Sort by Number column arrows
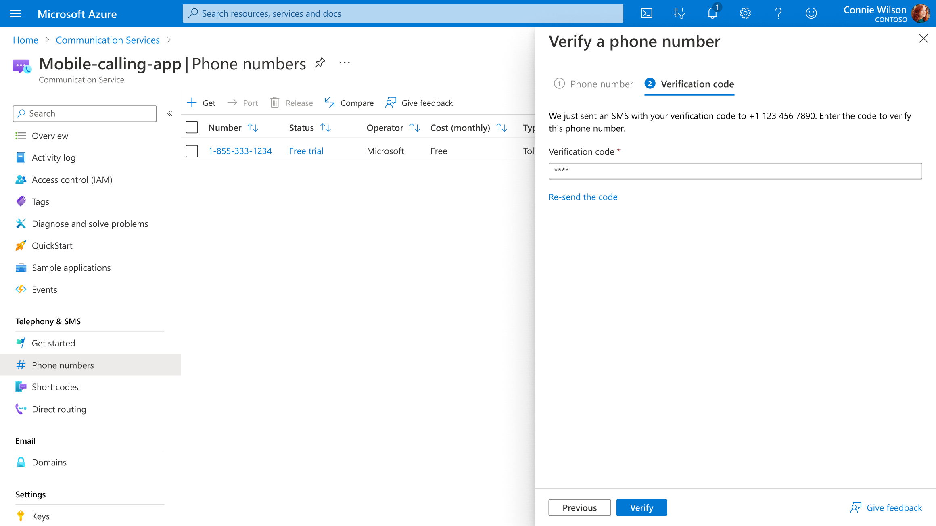Viewport: 936px width, 526px height. [253, 128]
